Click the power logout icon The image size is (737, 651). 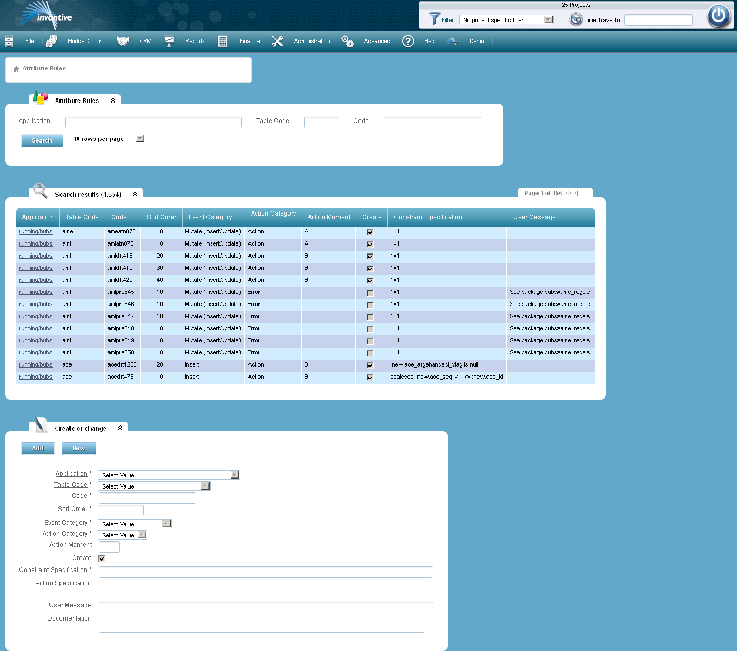coord(719,16)
